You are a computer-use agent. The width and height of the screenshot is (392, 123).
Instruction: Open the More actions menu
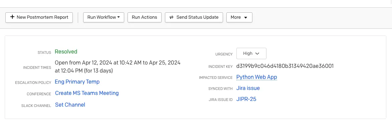click(239, 17)
